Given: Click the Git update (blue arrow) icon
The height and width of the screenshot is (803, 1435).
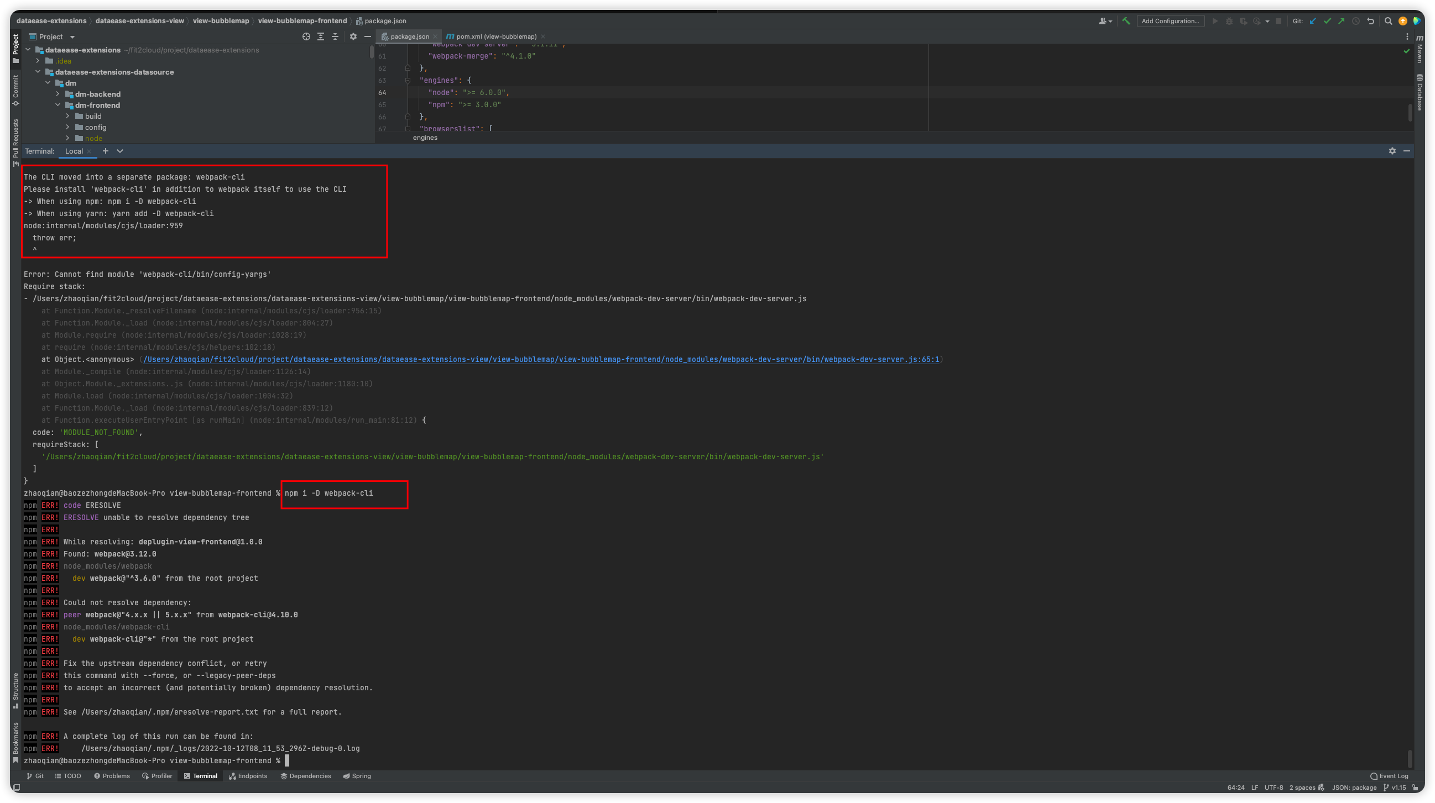Looking at the screenshot, I should click(x=1312, y=21).
